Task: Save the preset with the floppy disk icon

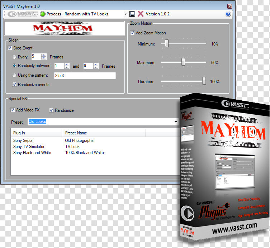Action: (x=132, y=14)
